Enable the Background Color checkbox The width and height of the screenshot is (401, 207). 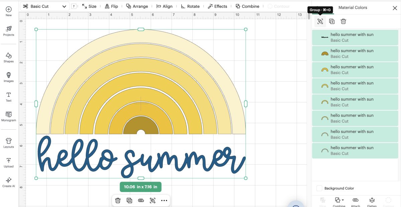pyautogui.click(x=319, y=188)
